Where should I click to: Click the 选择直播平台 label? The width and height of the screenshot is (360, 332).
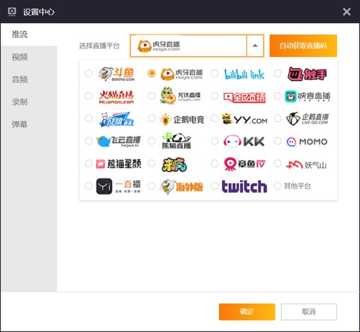coord(100,46)
